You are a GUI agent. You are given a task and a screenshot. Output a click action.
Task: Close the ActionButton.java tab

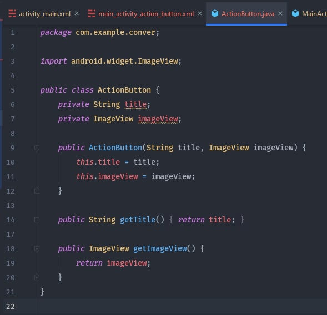click(280, 13)
